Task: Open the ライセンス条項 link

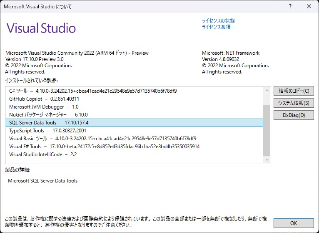Action: click(216, 27)
